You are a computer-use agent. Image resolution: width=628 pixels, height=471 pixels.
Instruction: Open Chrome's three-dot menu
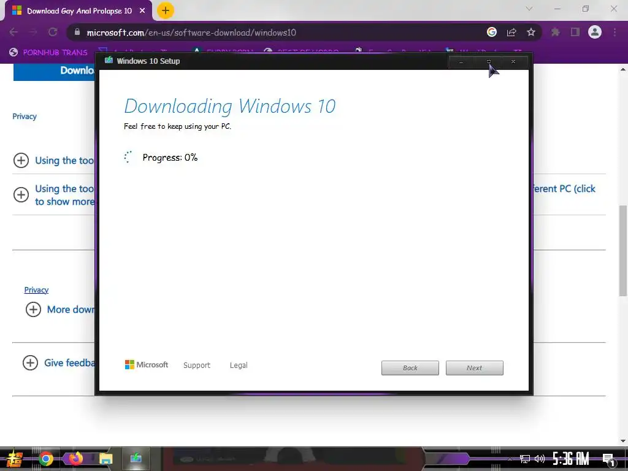coord(615,32)
